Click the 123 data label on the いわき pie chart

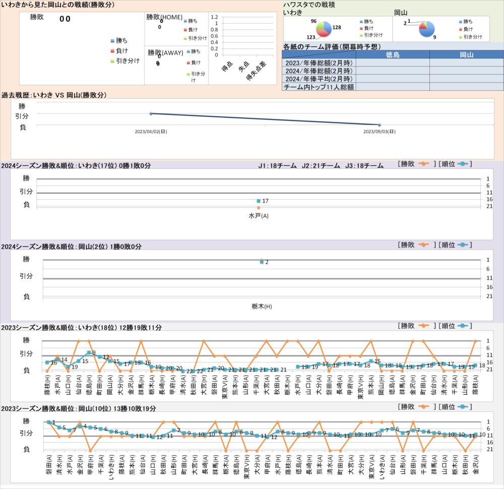311,37
